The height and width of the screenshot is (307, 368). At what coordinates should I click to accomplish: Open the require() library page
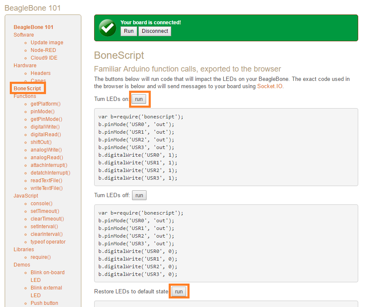pyautogui.click(x=40, y=257)
